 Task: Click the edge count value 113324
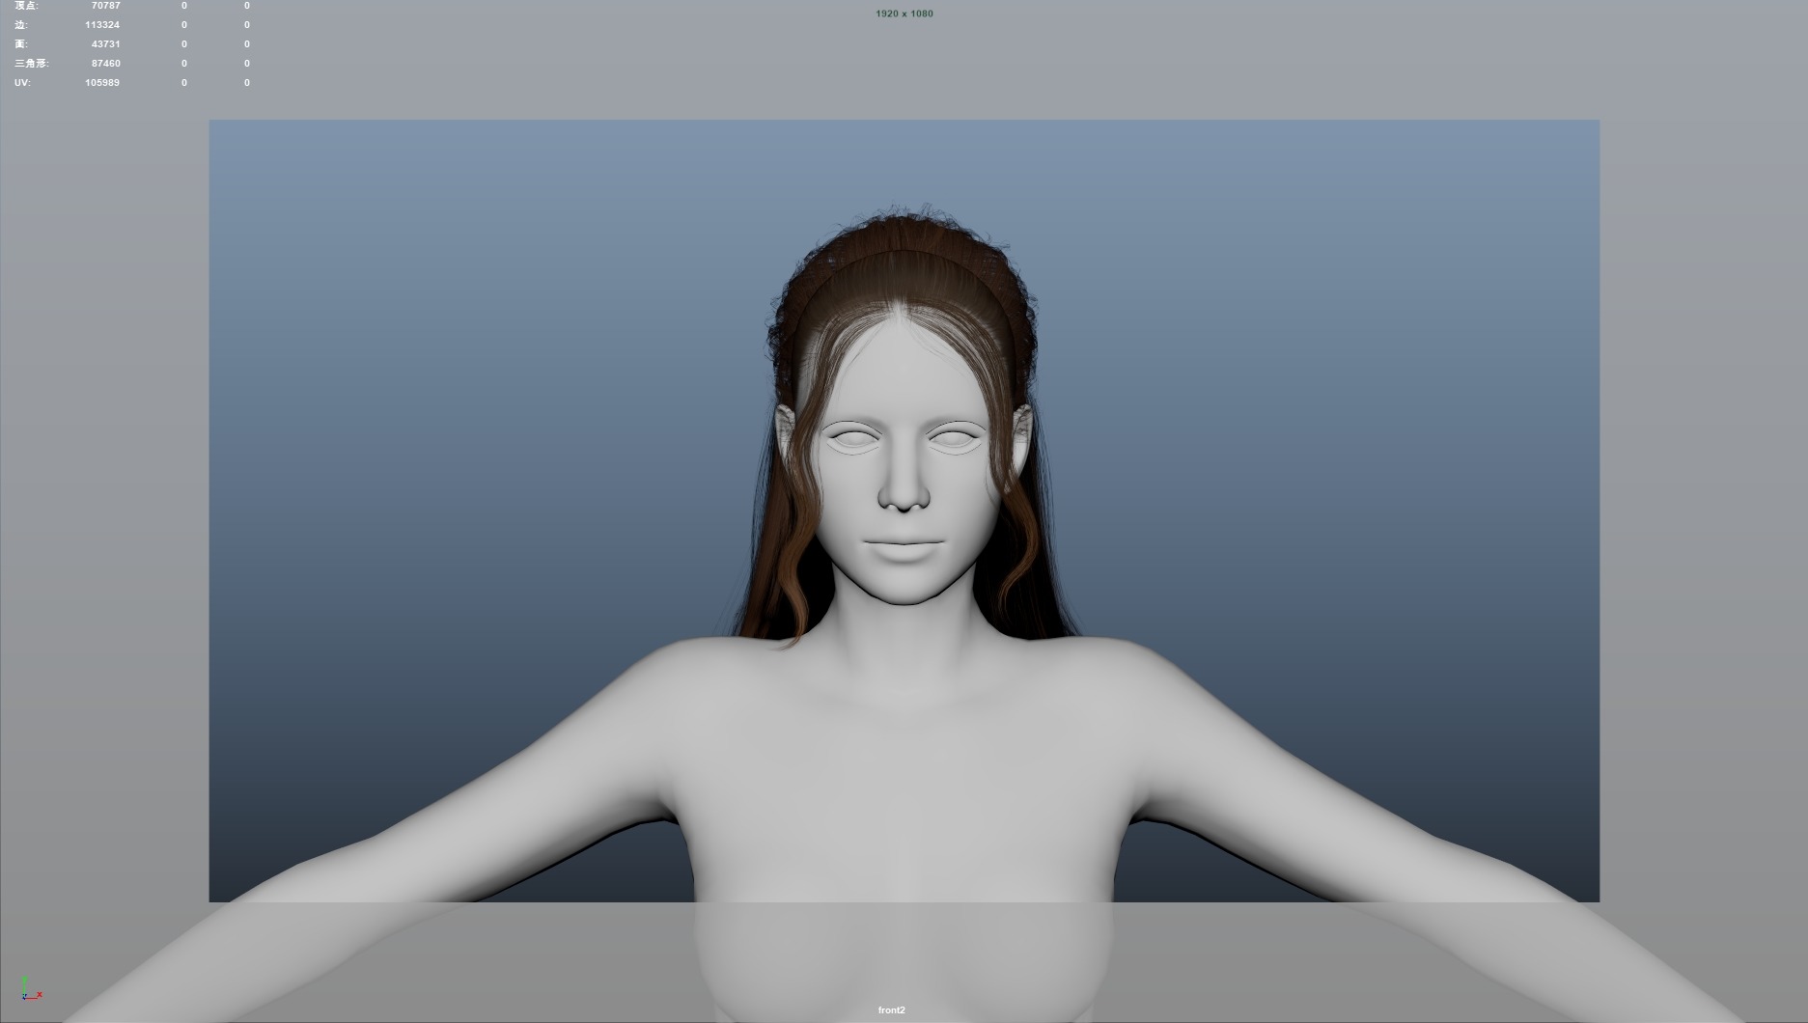[x=102, y=25]
